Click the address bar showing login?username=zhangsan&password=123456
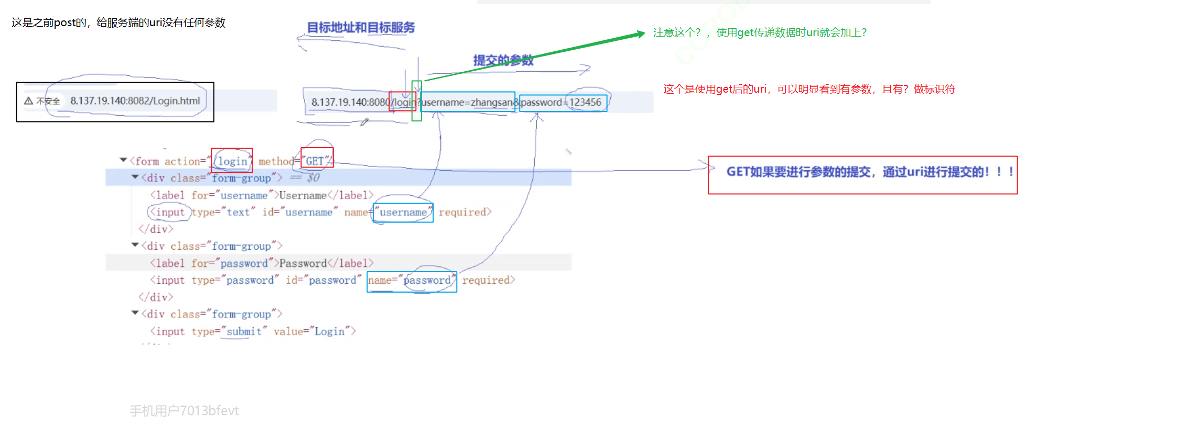1177x446 pixels. coord(478,102)
